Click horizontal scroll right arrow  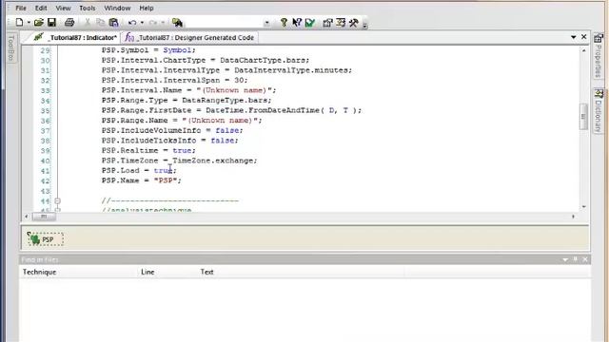(x=573, y=217)
